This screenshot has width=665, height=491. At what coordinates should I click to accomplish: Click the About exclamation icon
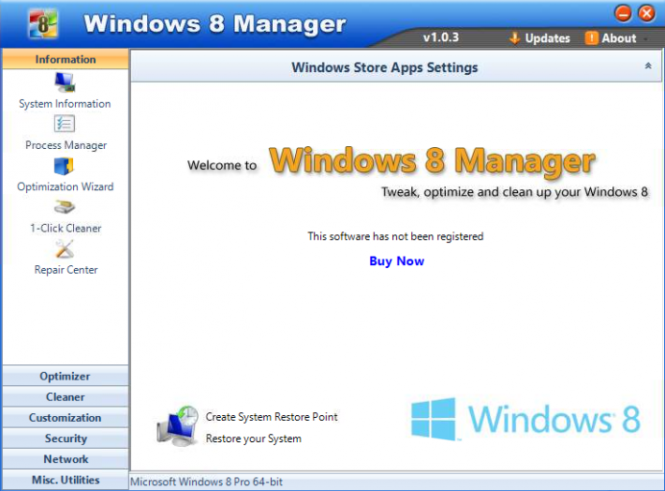coord(591,38)
